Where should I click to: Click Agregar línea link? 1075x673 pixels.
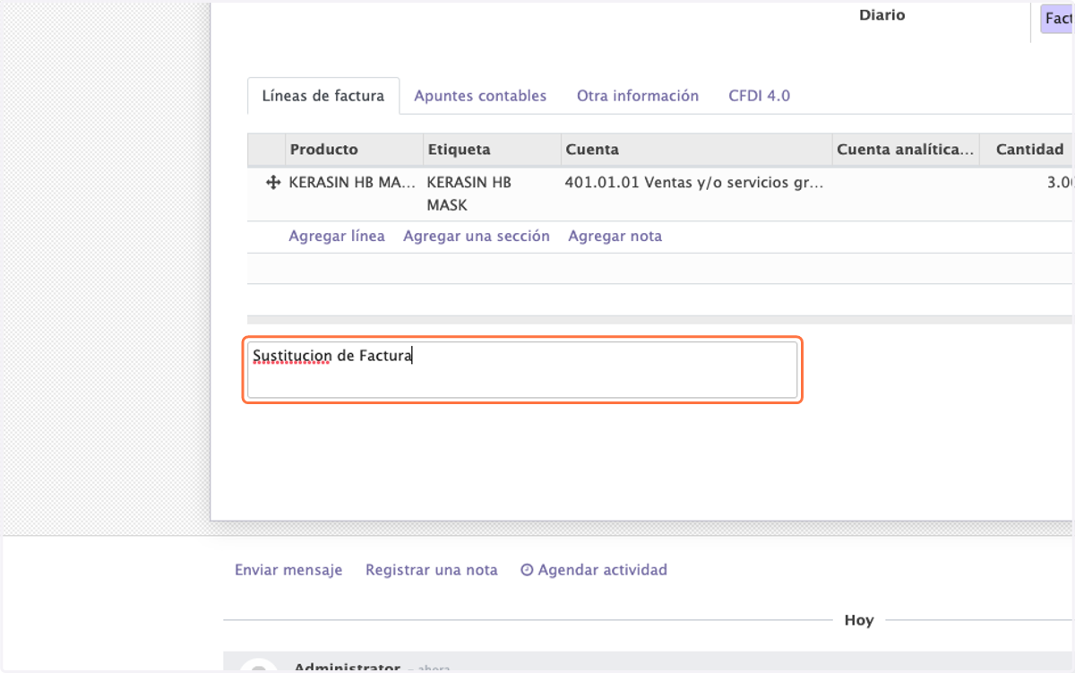click(337, 237)
